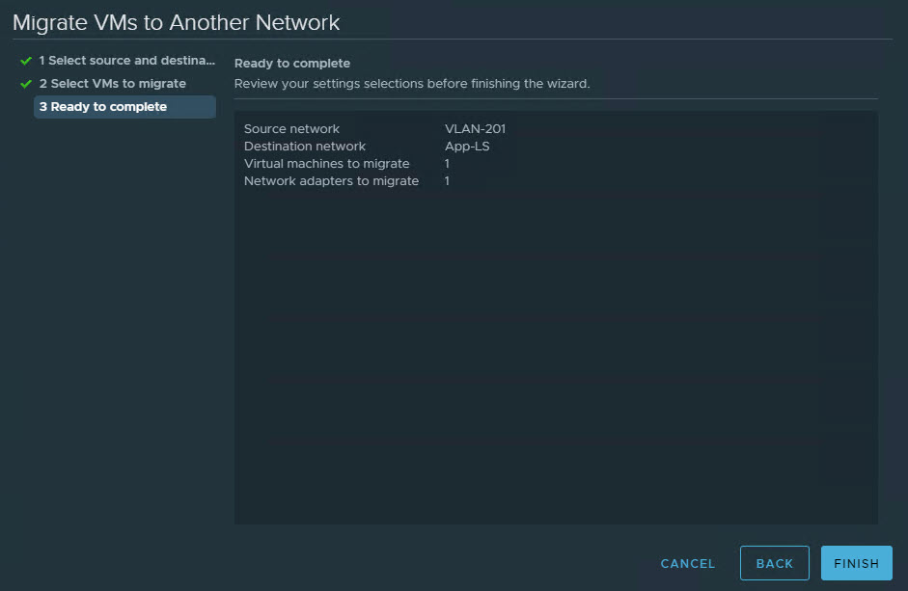Click the App-LS destination value
The height and width of the screenshot is (591, 908).
(x=467, y=147)
